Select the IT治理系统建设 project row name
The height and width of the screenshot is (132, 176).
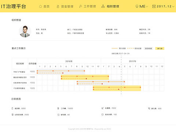click(19, 88)
